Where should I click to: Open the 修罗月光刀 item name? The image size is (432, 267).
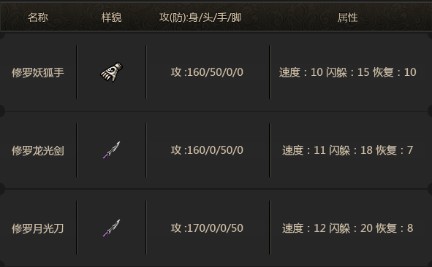[38, 228]
